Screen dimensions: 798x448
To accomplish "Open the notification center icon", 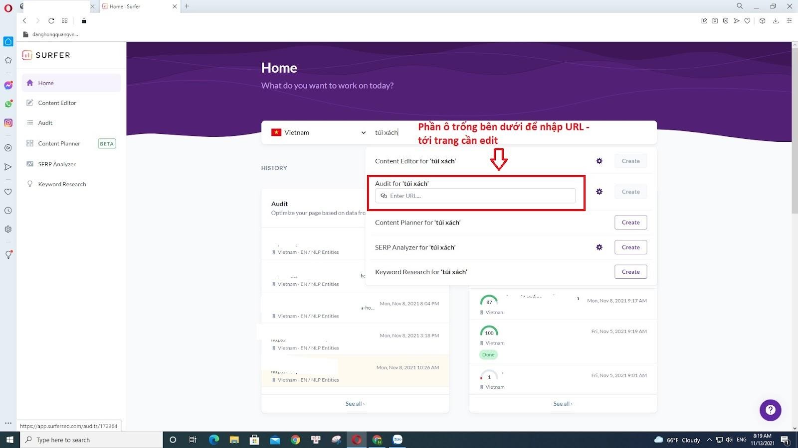I will pos(785,440).
